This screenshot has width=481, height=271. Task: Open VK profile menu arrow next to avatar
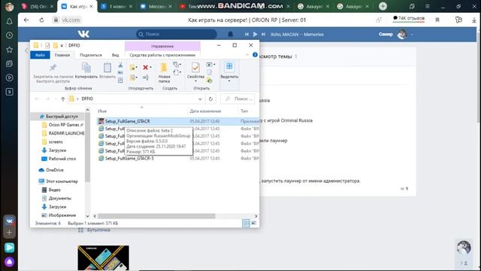(x=411, y=35)
